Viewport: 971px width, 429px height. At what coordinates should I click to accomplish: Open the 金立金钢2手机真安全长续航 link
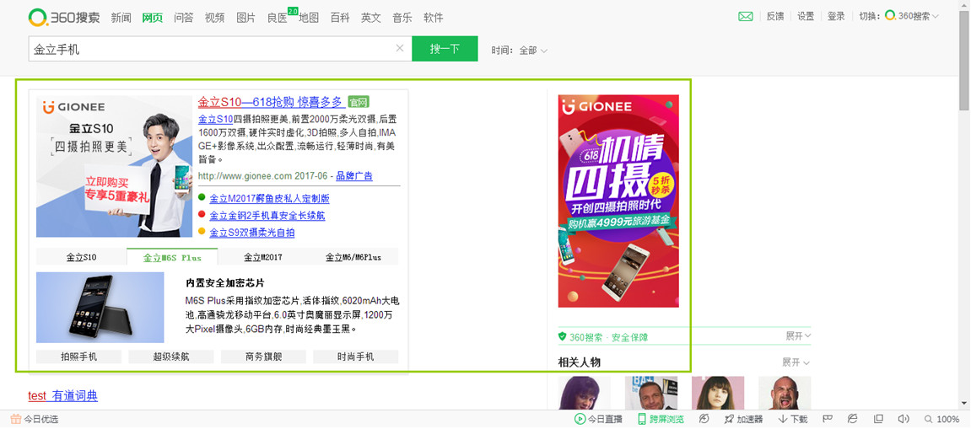[267, 216]
